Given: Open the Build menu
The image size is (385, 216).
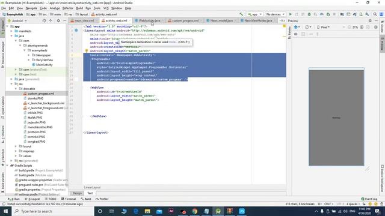Looking at the screenshot, I should [79, 8].
